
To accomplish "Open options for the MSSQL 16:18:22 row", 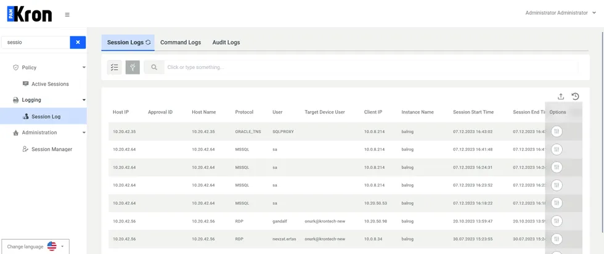I will [x=557, y=203].
